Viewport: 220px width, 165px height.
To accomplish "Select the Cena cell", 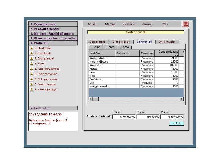I will tap(102, 72).
